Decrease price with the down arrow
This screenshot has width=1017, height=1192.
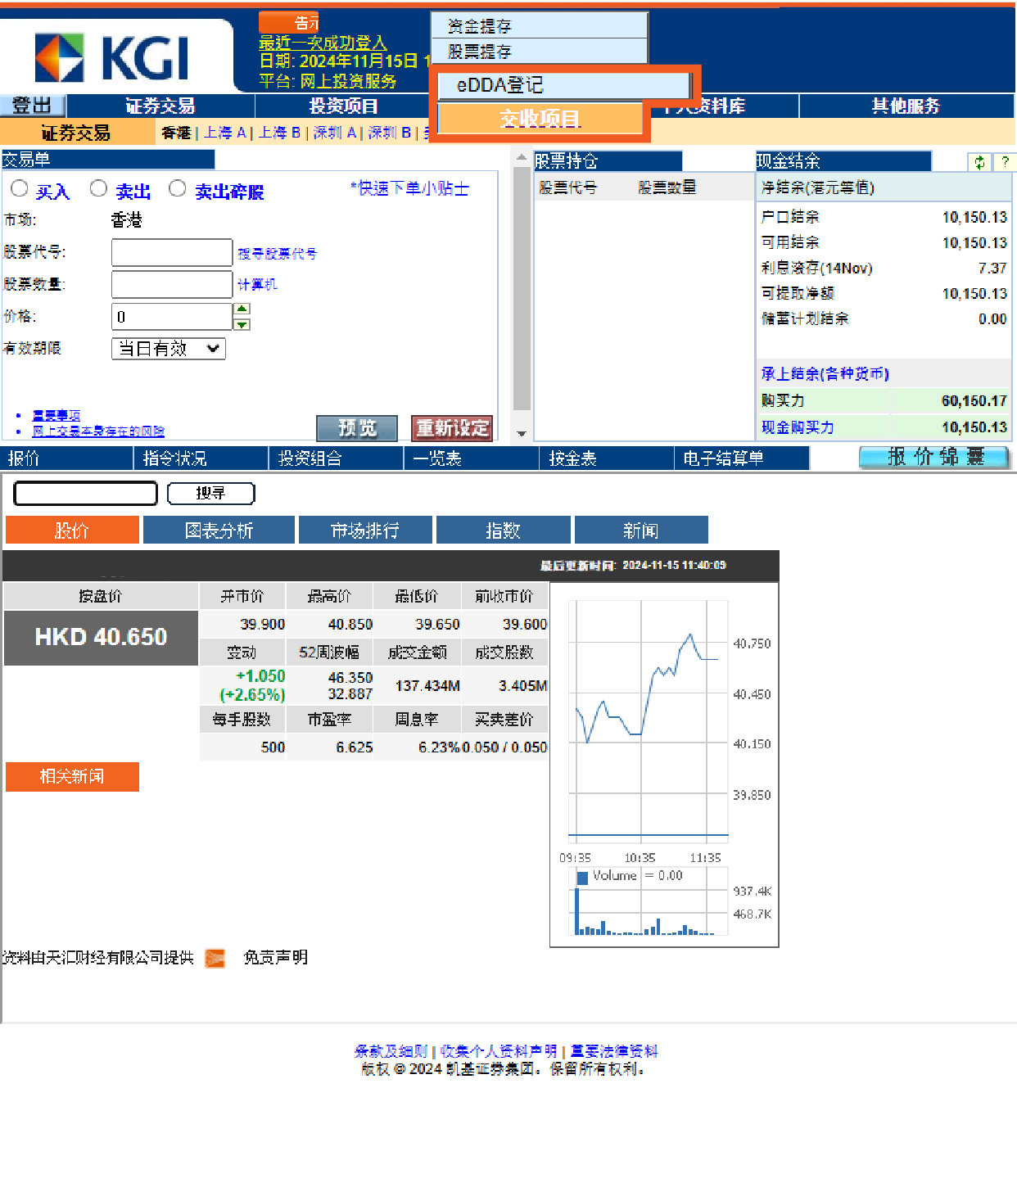point(242,324)
